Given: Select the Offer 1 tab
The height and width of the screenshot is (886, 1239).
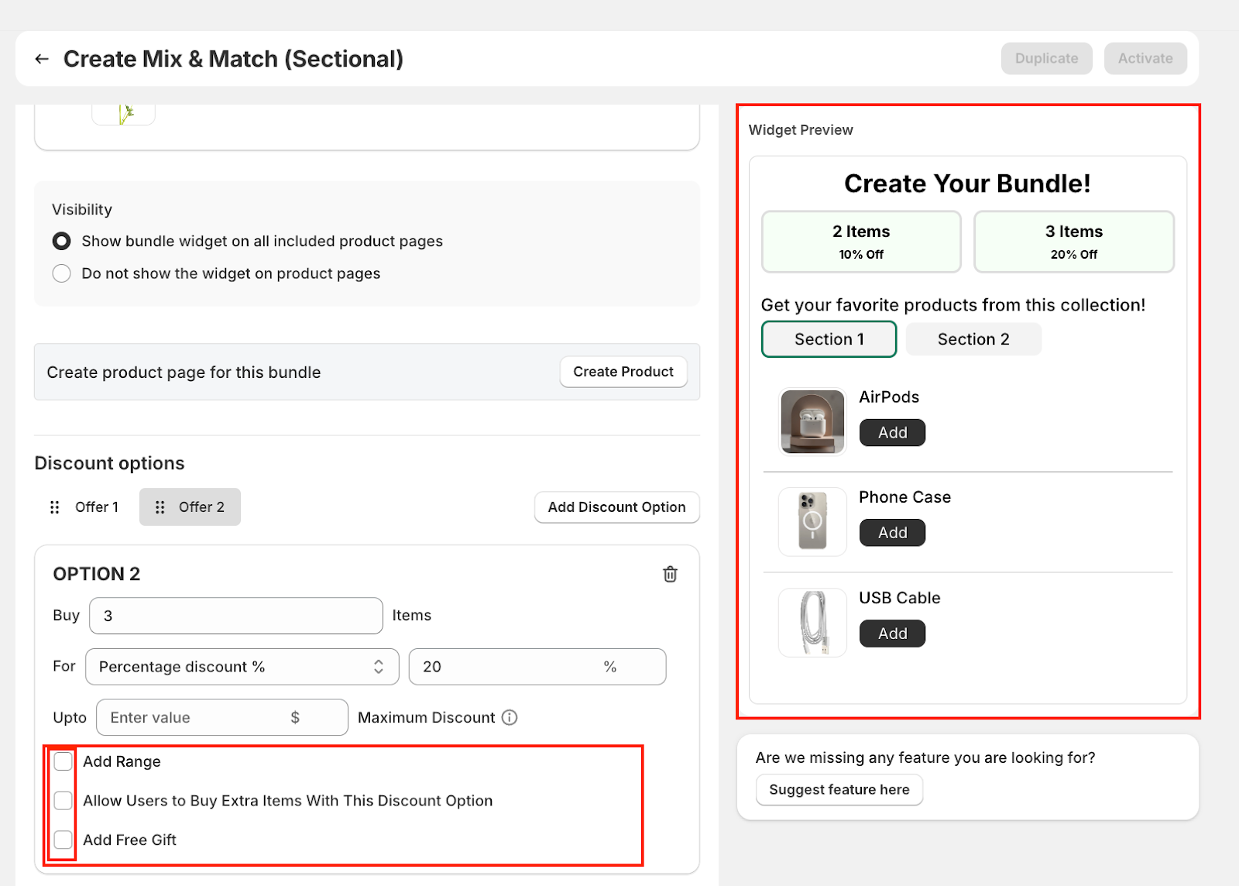Looking at the screenshot, I should 96,507.
